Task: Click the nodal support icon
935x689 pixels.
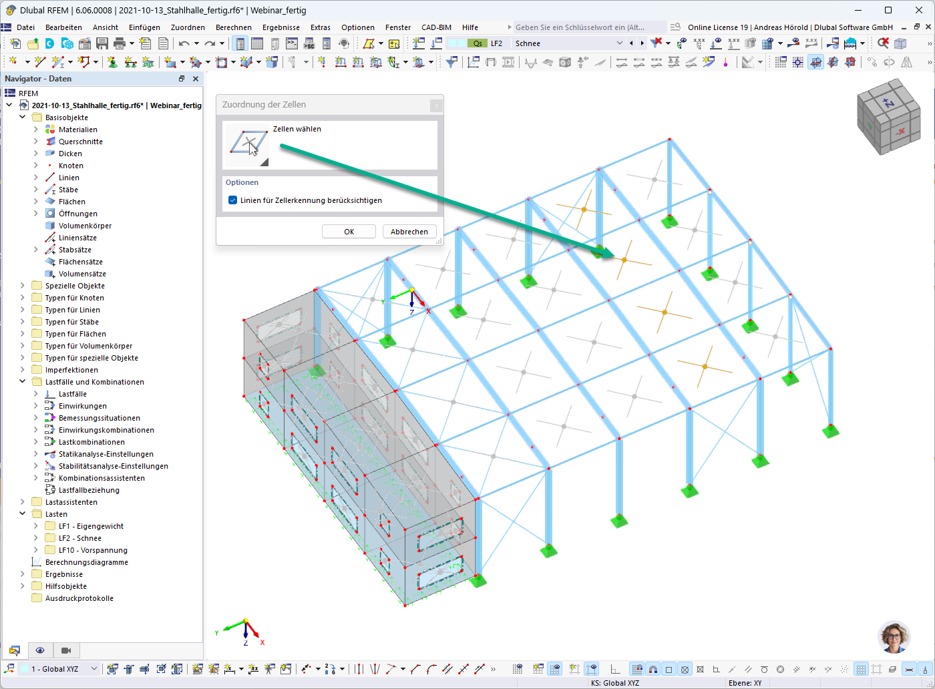Action: coord(112,62)
